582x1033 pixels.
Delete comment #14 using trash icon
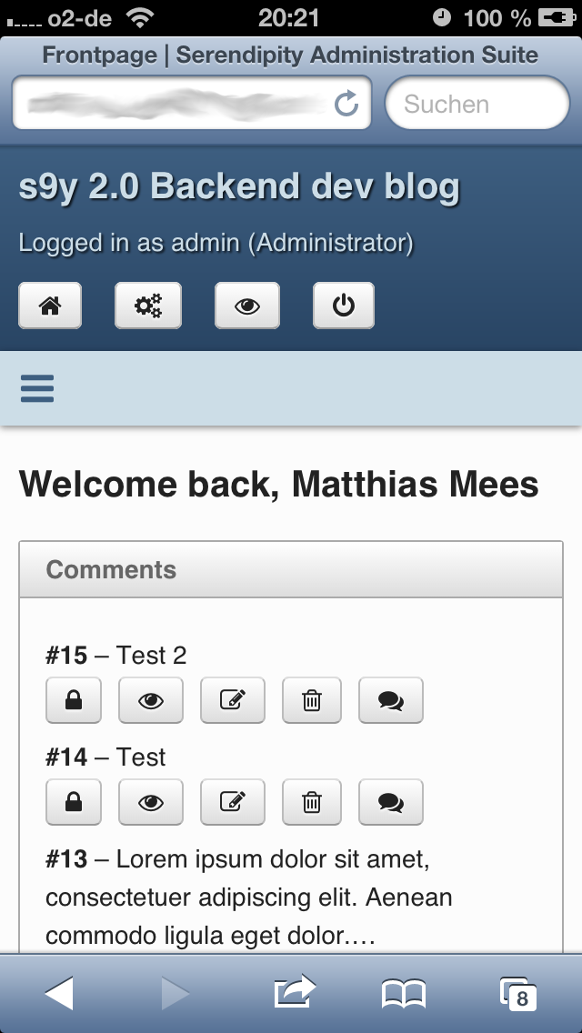(x=312, y=802)
